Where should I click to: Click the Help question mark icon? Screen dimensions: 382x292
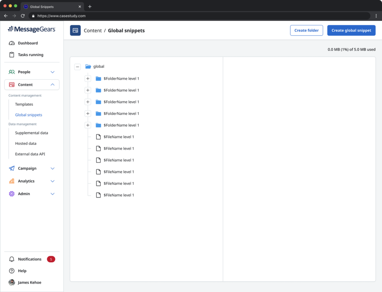12,271
